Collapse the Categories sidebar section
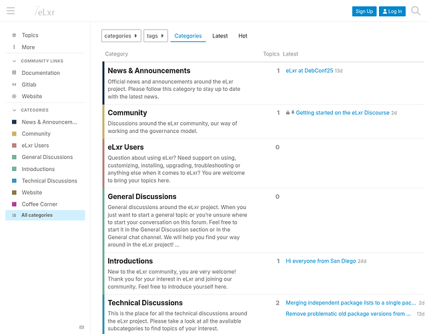This screenshot has width=427, height=334. point(14,110)
